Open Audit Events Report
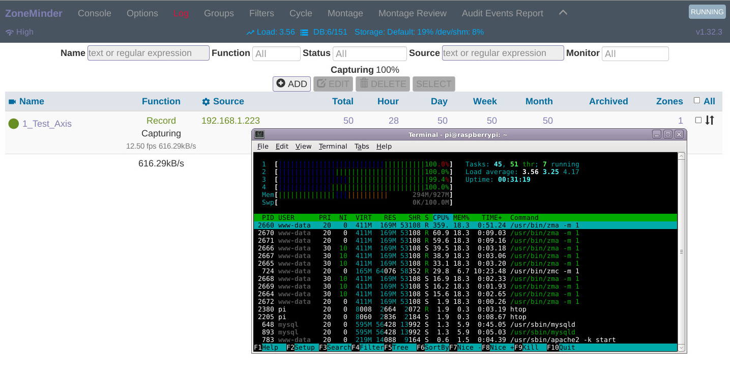 [503, 13]
